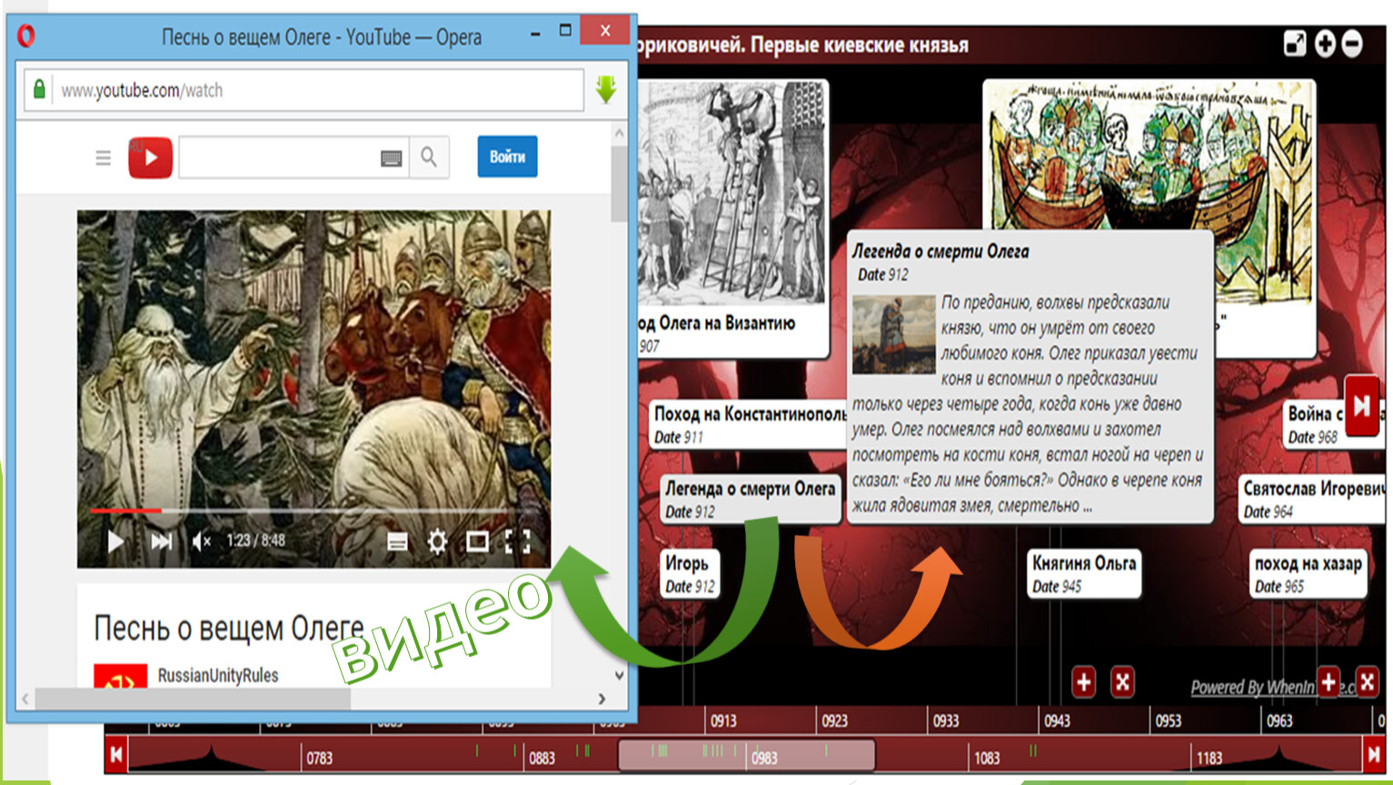Open the on-screen keyboard in YouTube search
Viewport: 1393px width, 785px height.
point(392,158)
